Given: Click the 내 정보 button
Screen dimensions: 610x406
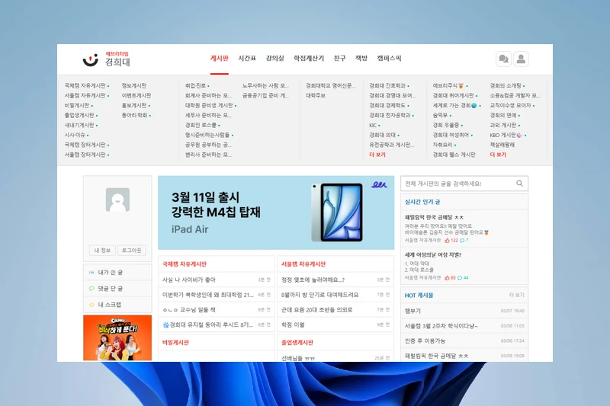Looking at the screenshot, I should coord(102,250).
